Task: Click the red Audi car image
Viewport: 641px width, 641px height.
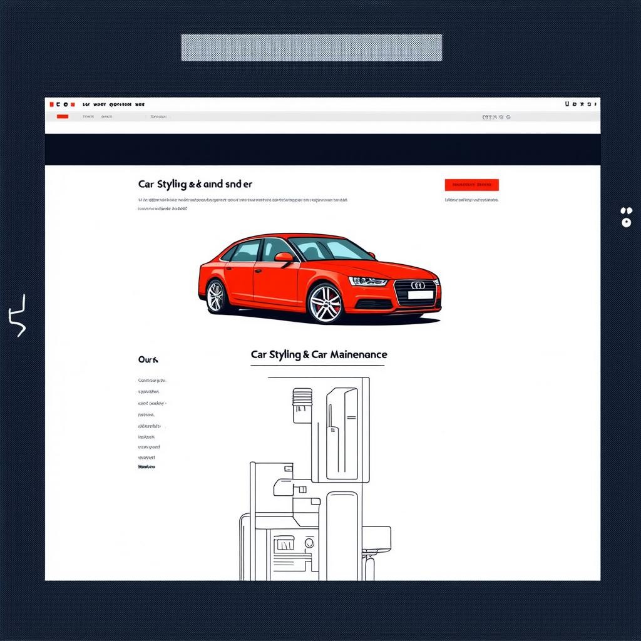Action: [x=320, y=279]
